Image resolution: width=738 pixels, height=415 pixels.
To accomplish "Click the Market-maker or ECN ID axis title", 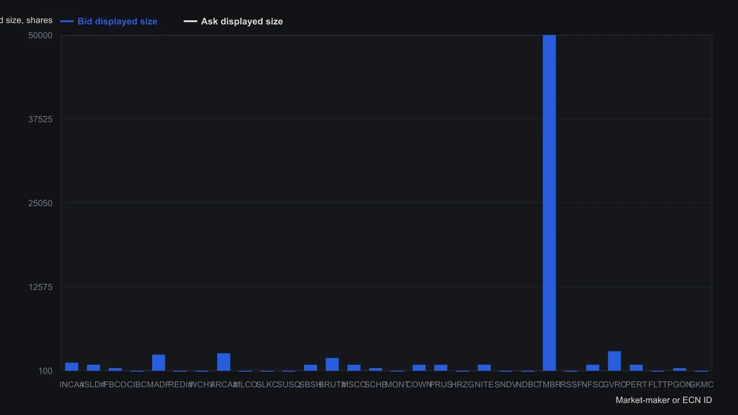I will pos(664,400).
